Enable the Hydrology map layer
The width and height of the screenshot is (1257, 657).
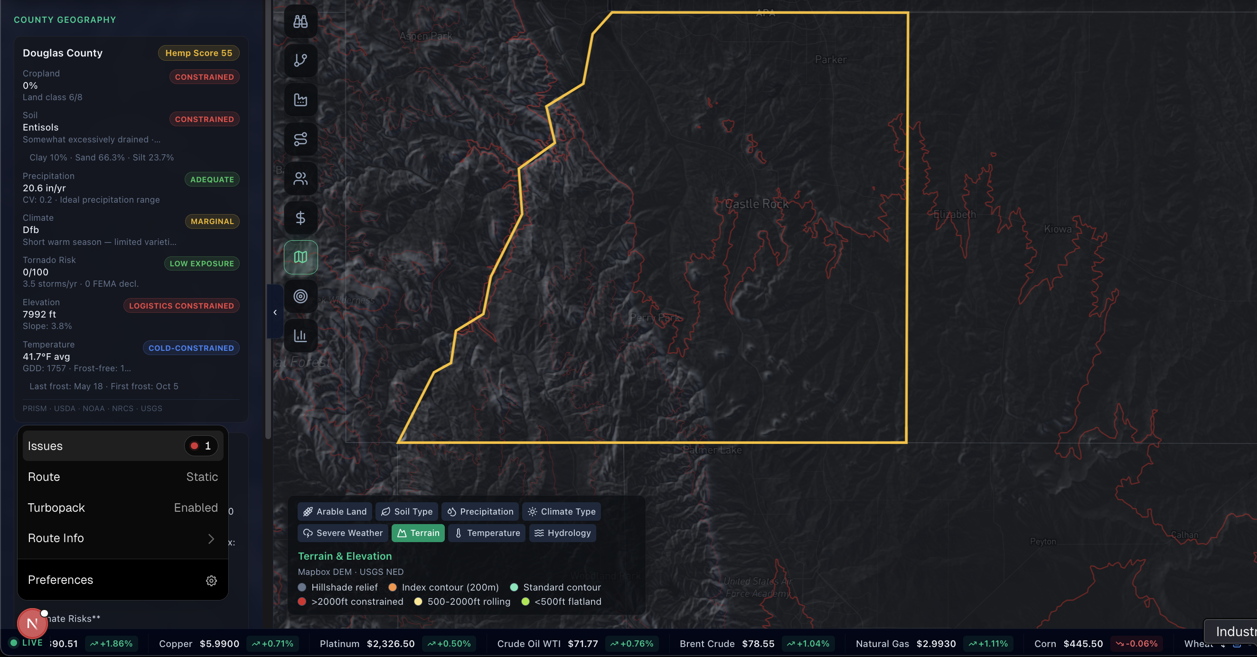click(563, 533)
